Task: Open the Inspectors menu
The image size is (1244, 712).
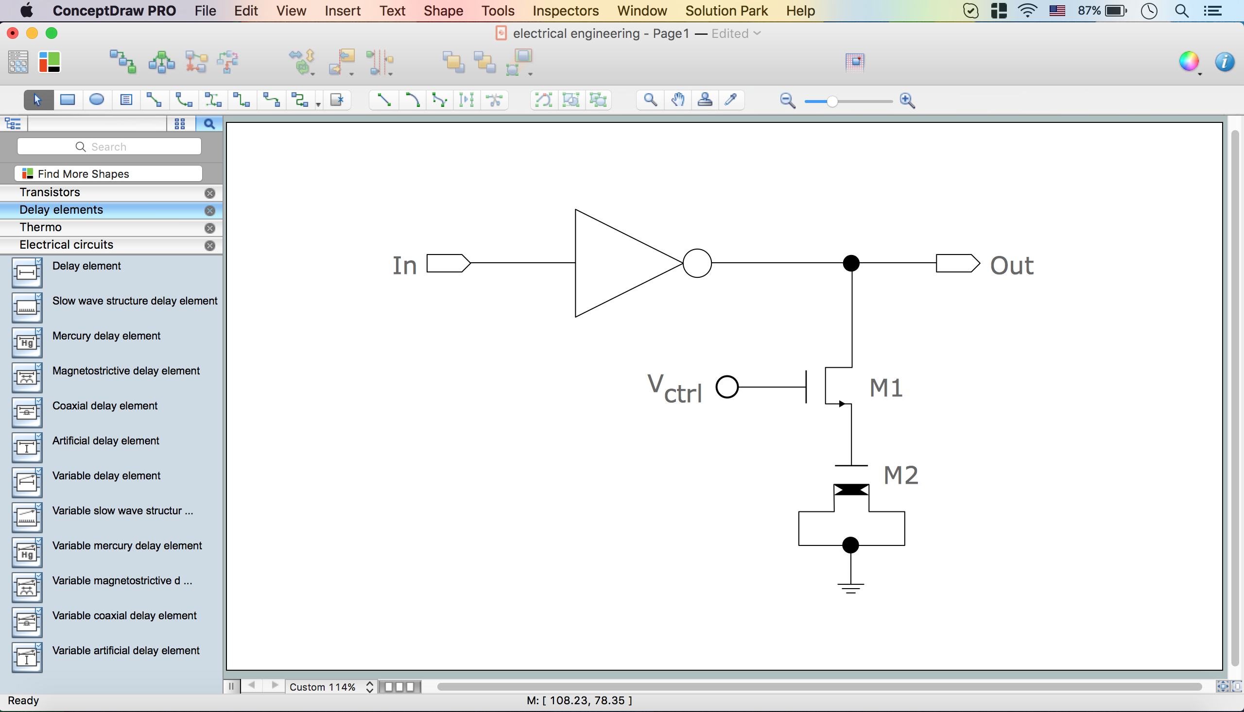Action: pyautogui.click(x=566, y=11)
